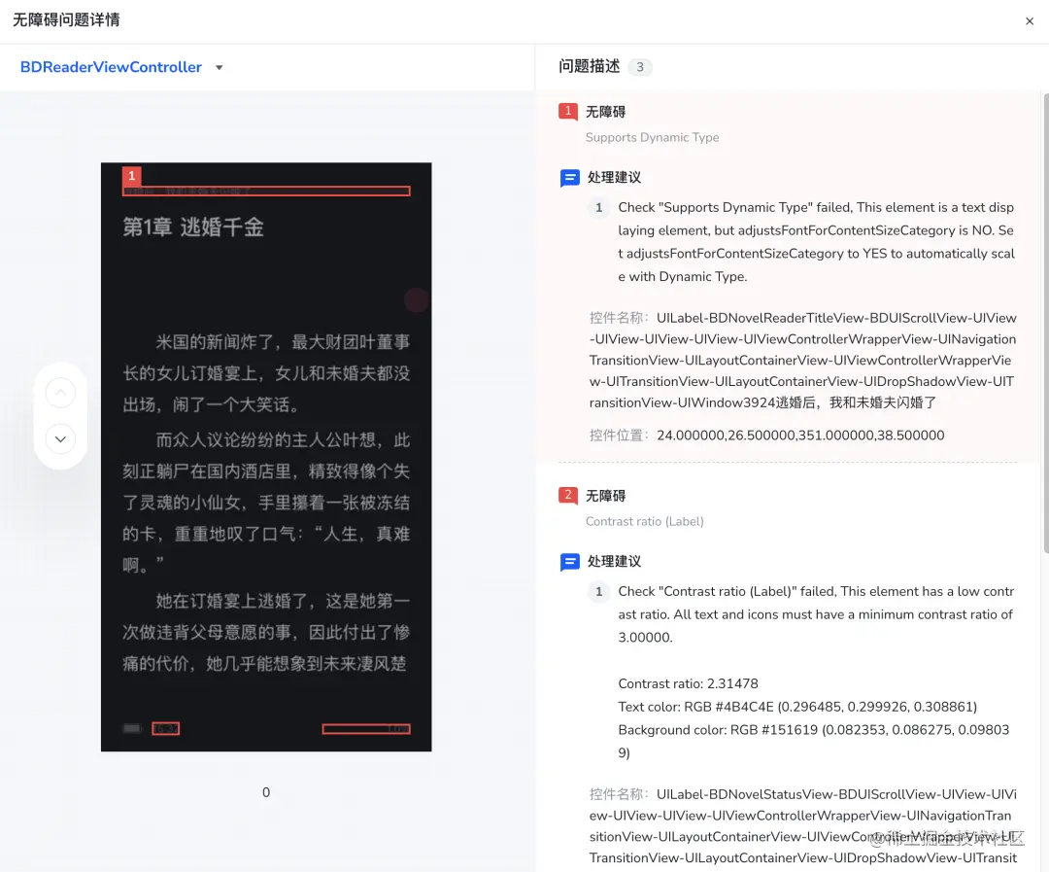Close the 无障碍问题详情 dialog
This screenshot has width=1049, height=872.
point(1029,20)
